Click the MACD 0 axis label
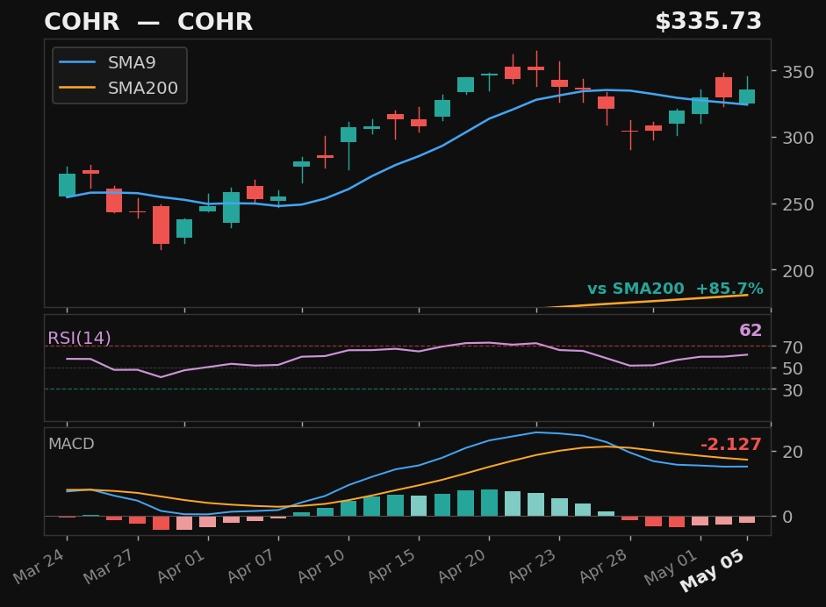 (x=787, y=517)
